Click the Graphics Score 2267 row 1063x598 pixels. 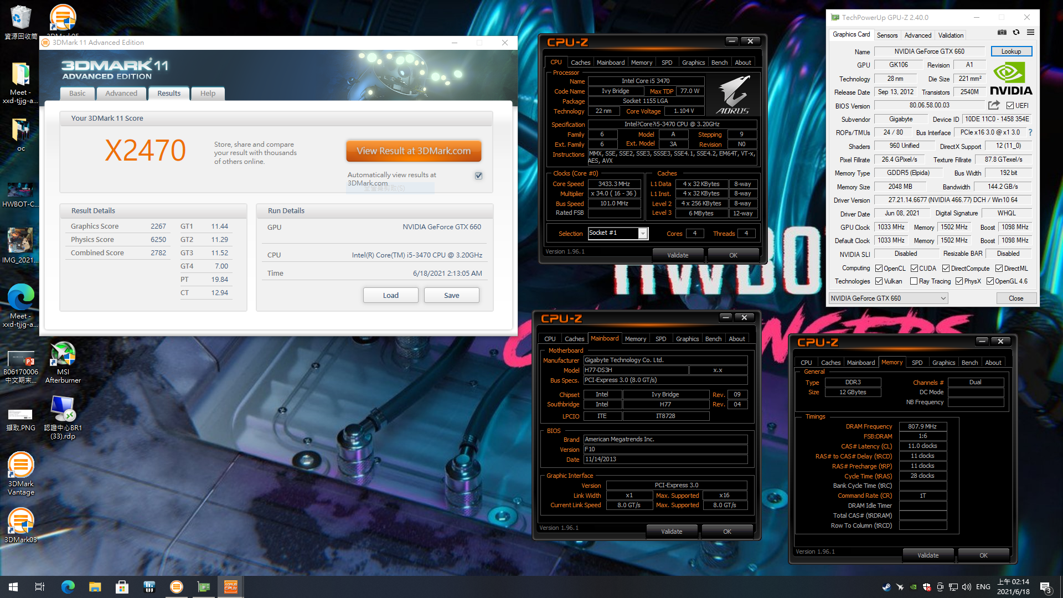tap(118, 226)
